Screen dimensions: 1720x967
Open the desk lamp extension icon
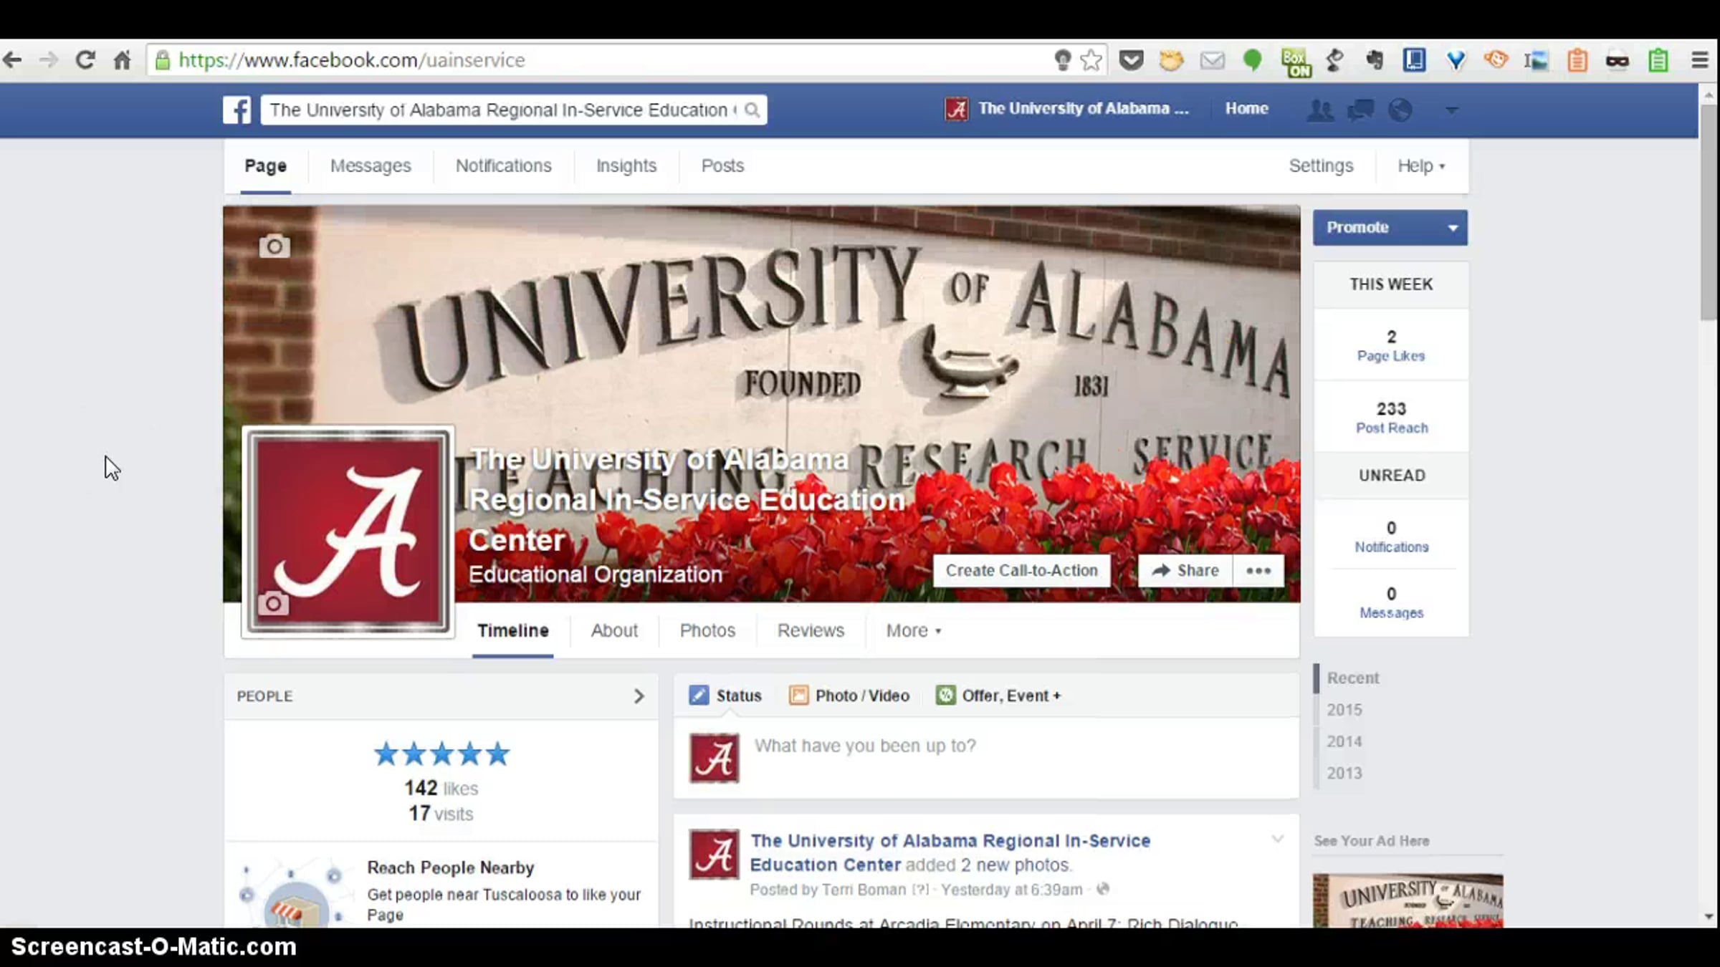[1334, 60]
